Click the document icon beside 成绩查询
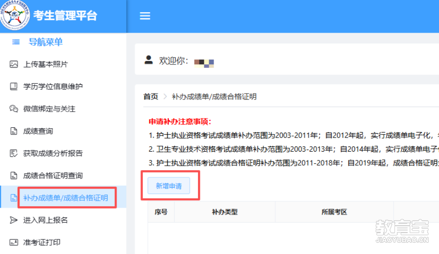 pos(14,131)
